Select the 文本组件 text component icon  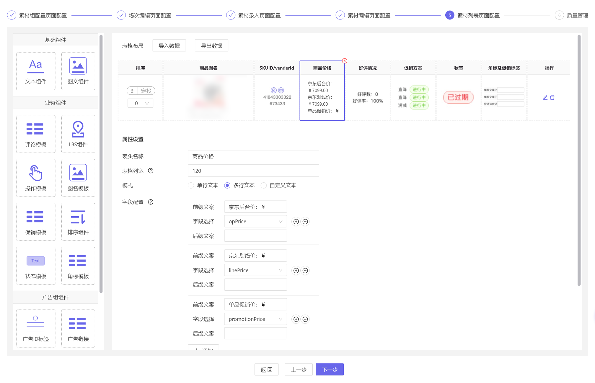[35, 71]
